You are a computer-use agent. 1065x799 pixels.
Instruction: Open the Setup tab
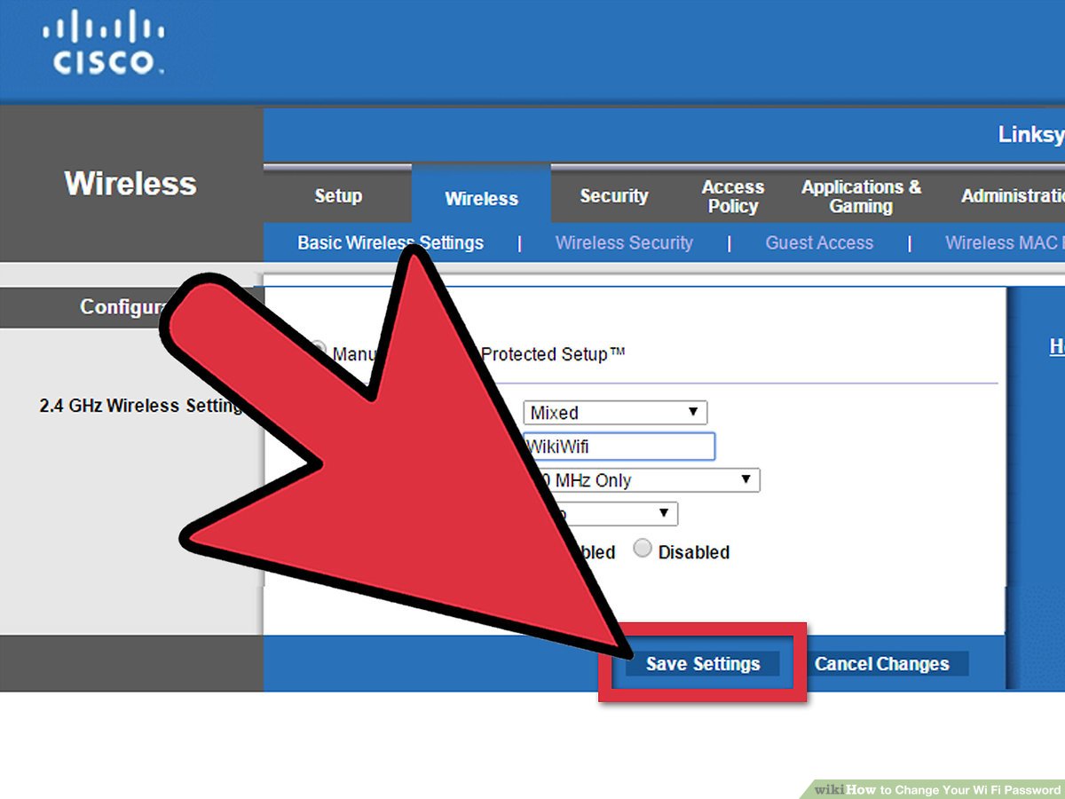click(x=338, y=196)
